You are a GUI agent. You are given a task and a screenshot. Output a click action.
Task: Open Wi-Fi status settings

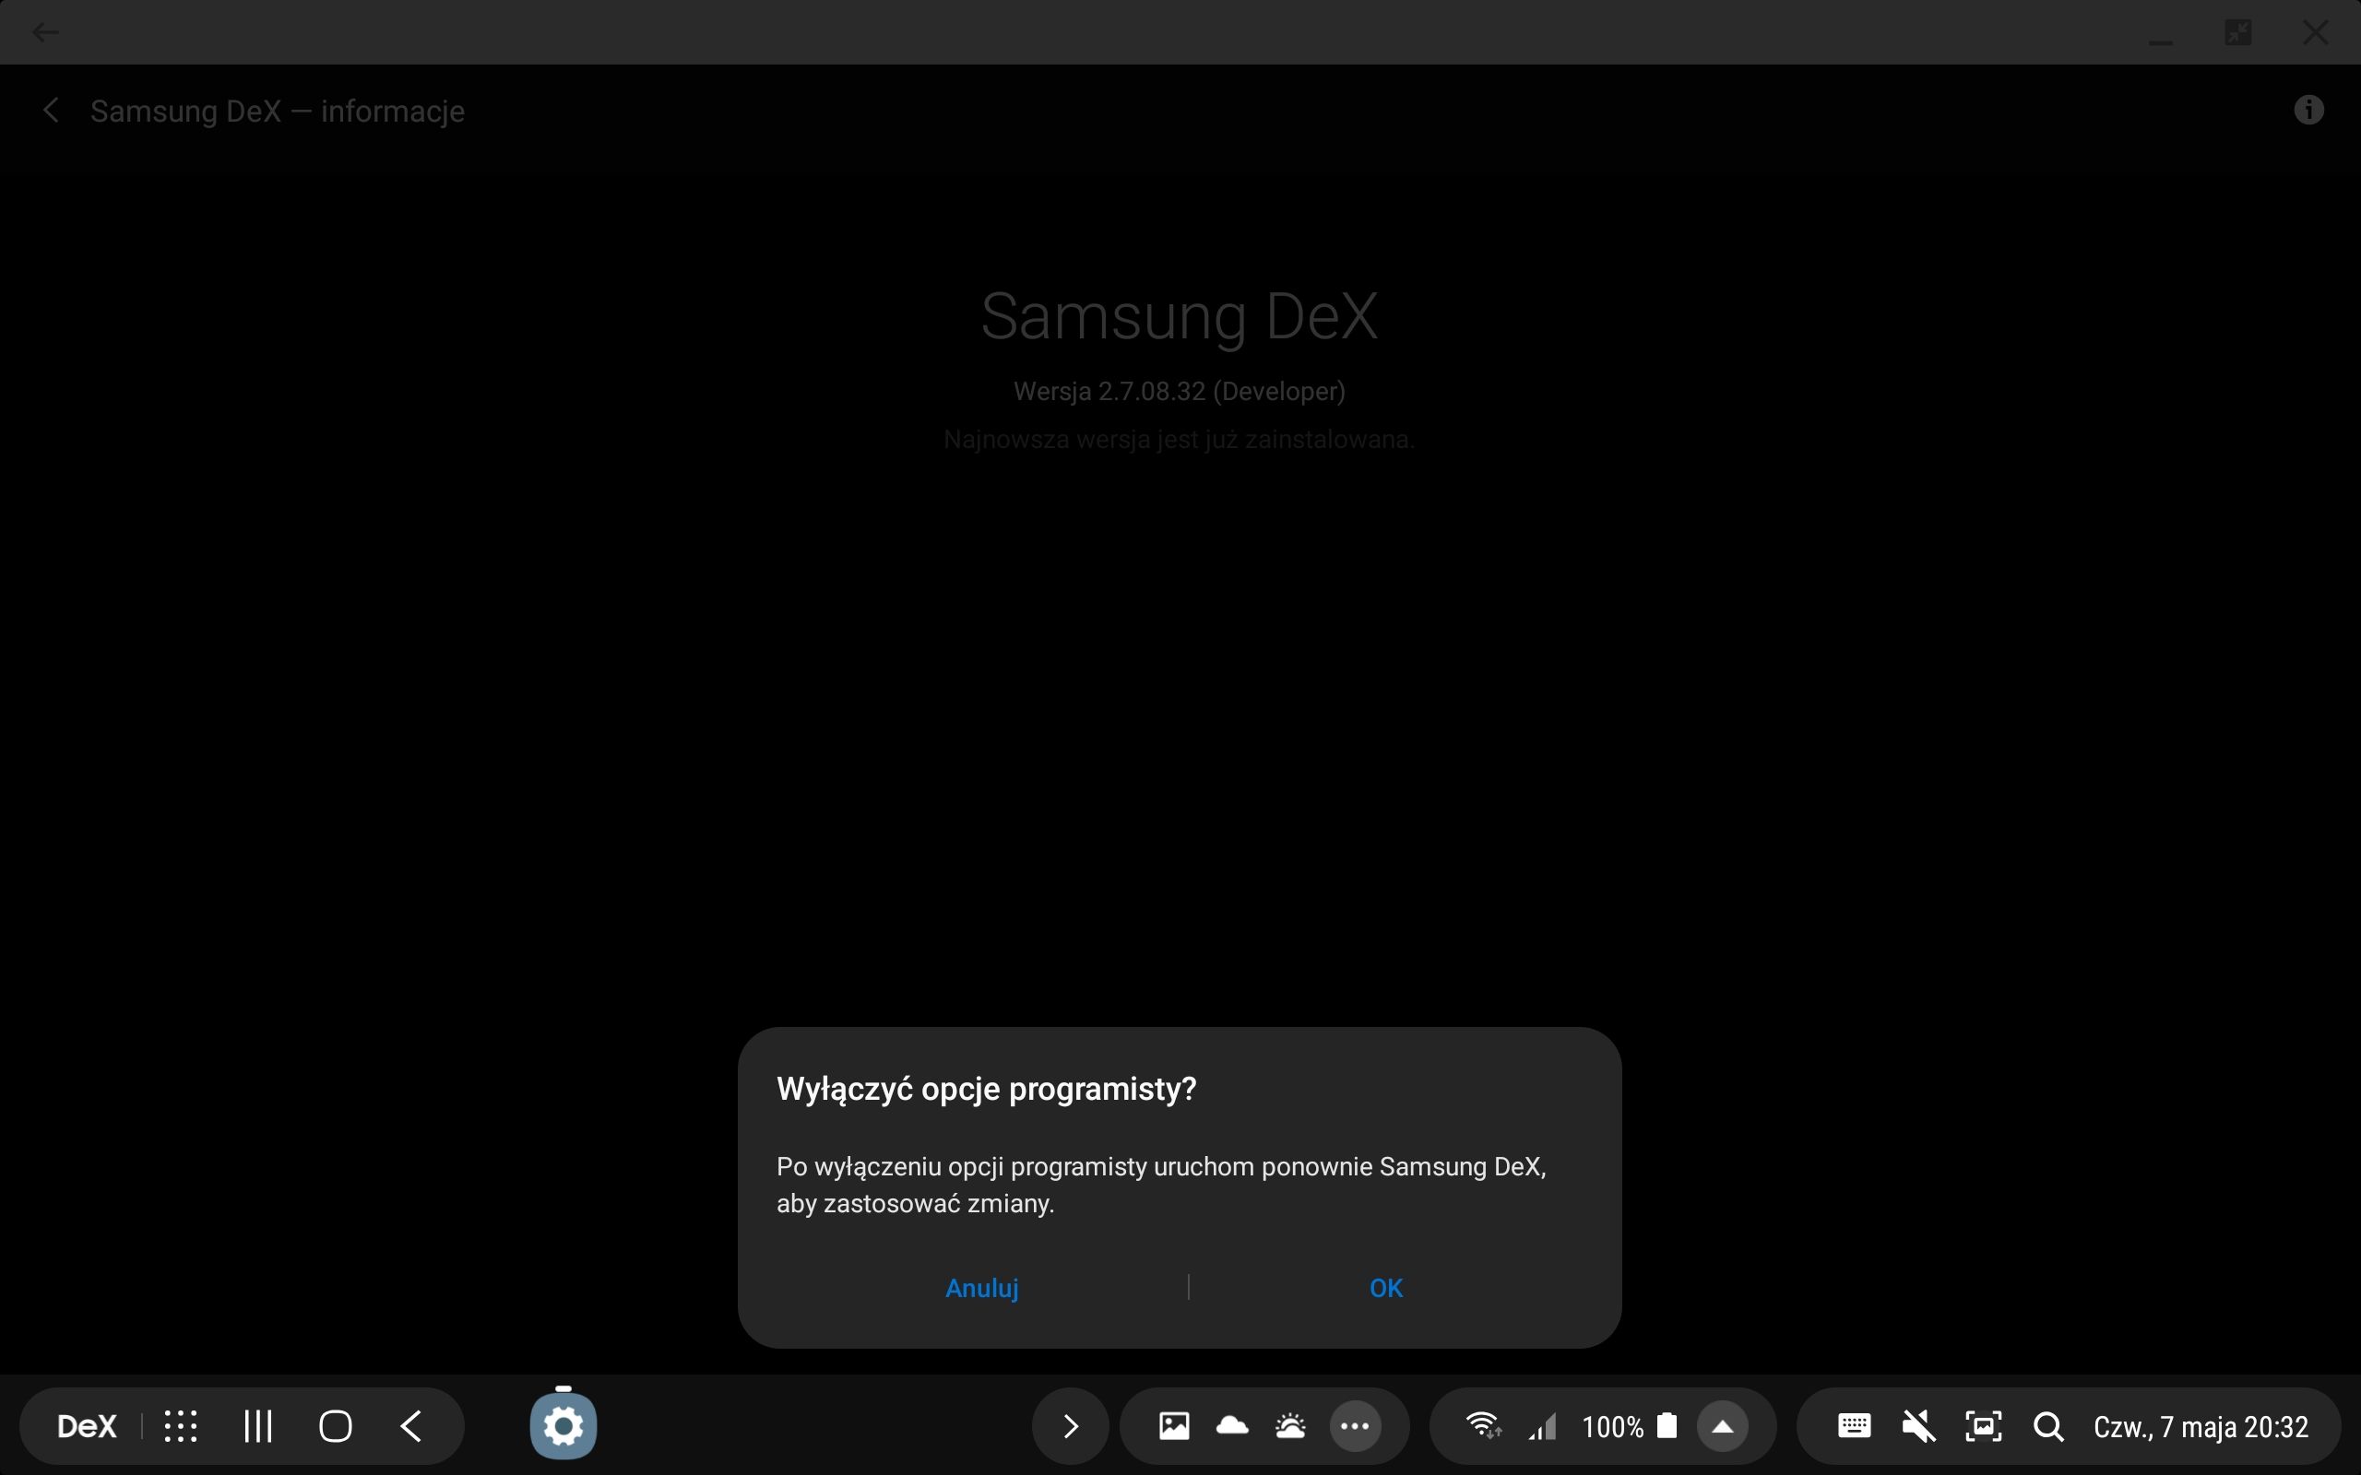[1483, 1425]
